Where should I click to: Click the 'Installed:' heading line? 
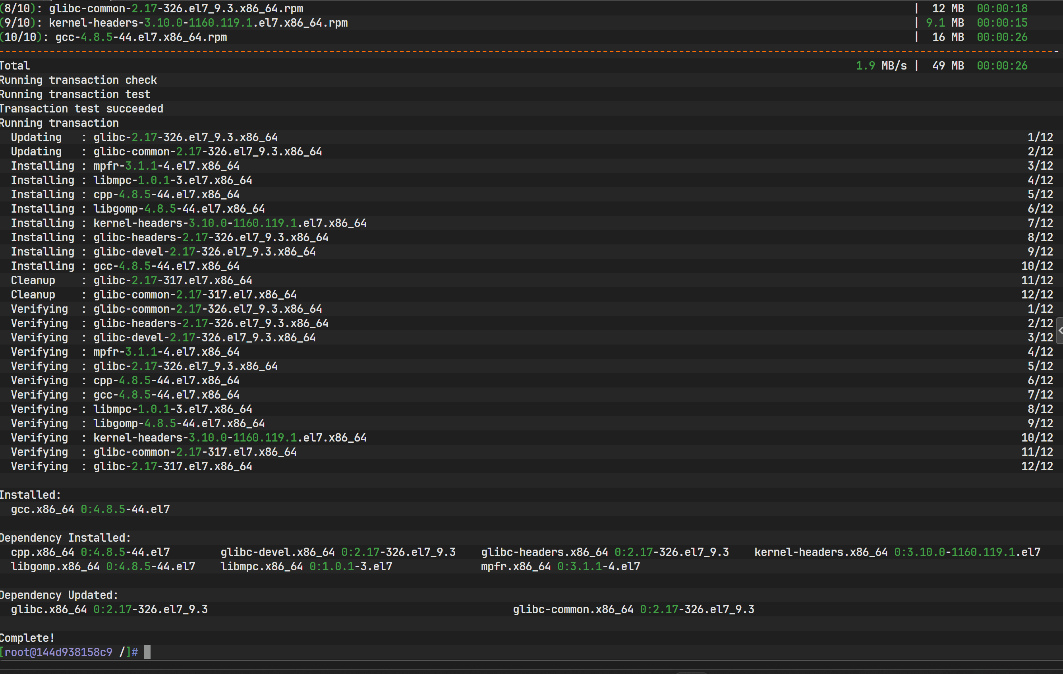pos(31,495)
